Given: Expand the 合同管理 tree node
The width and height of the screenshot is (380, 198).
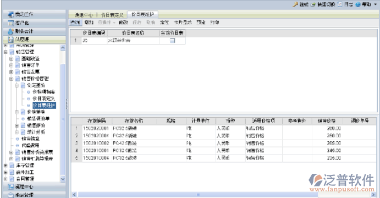Looking at the screenshot, I should tap(5, 179).
